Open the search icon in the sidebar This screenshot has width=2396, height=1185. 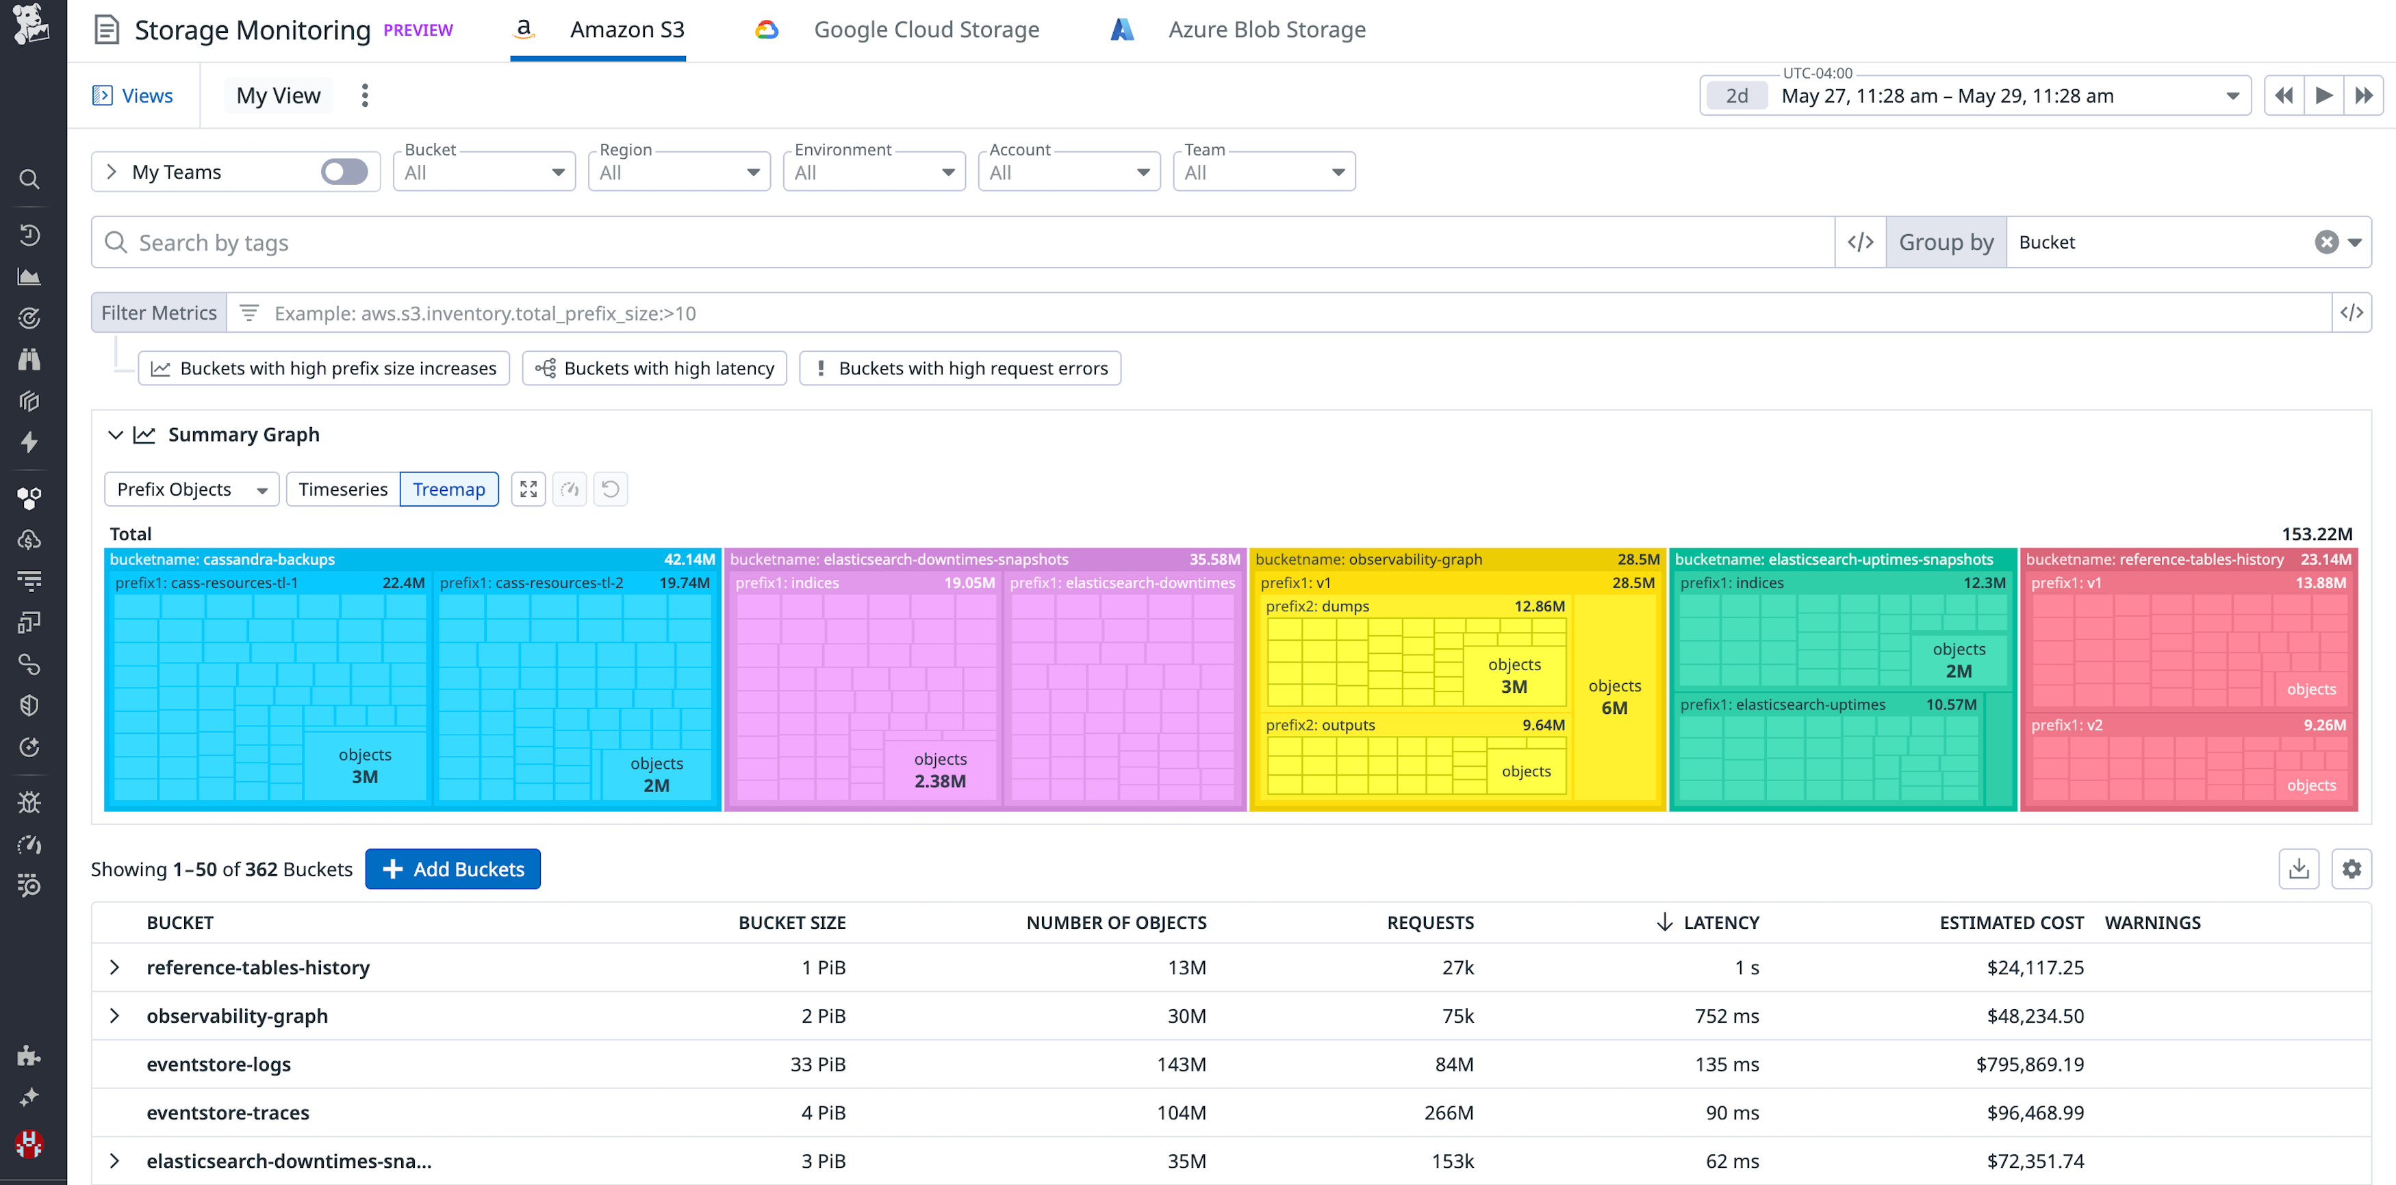tap(29, 179)
